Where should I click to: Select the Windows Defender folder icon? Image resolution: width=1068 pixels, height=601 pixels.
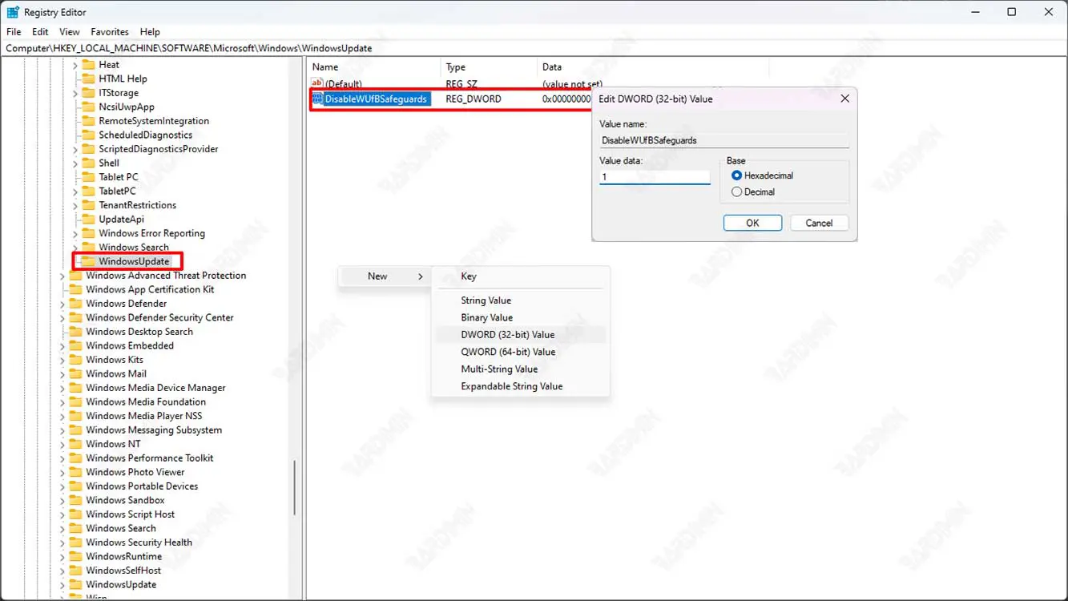tap(75, 304)
